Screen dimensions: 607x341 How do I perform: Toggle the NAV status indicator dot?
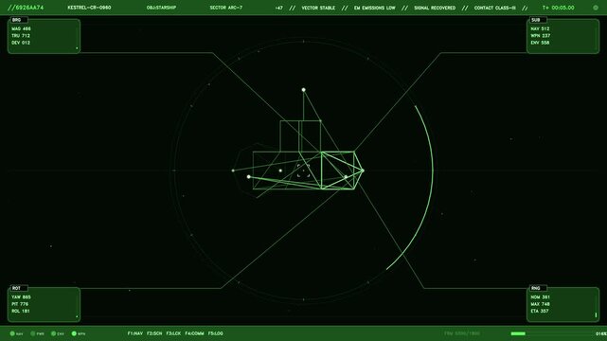click(12, 333)
